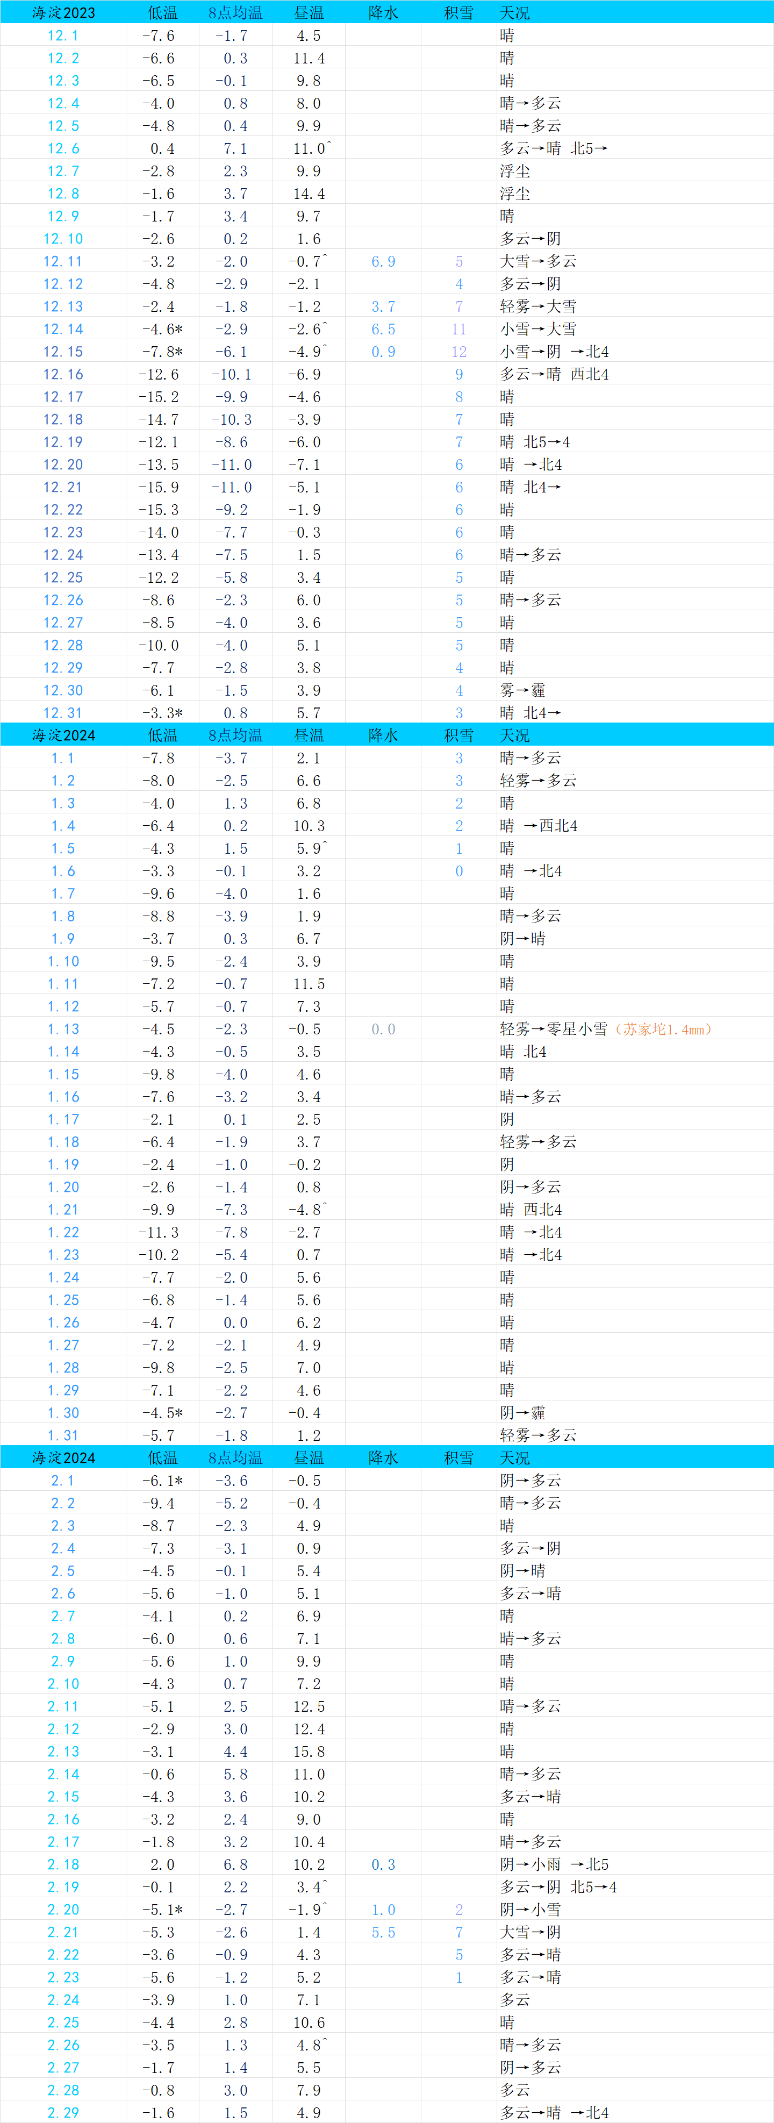Viewport: 774px width, 2123px height.
Task: Click day temp 14.4 in row 12.8
Action: pyautogui.click(x=309, y=194)
